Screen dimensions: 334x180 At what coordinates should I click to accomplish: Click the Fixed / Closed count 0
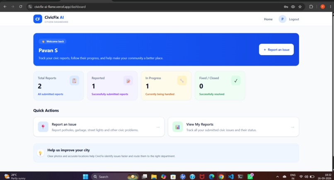coord(201,86)
